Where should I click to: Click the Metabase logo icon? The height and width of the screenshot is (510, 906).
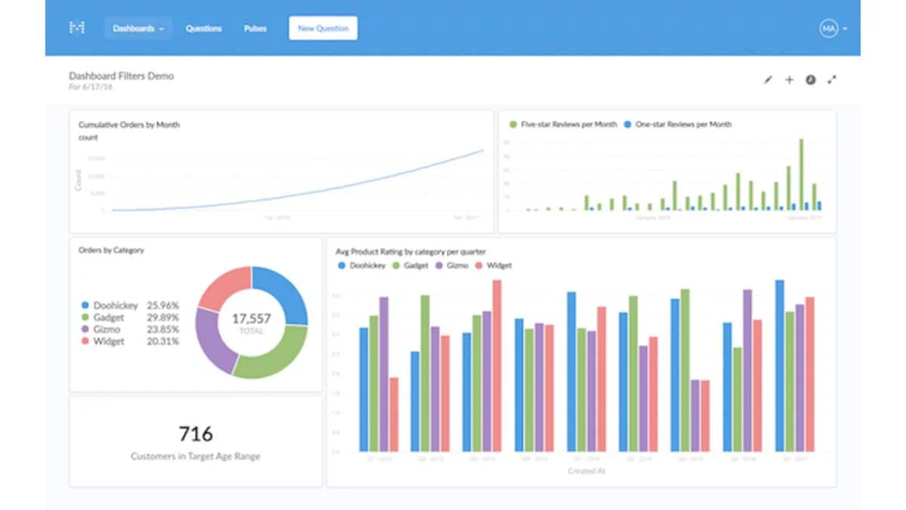(77, 28)
